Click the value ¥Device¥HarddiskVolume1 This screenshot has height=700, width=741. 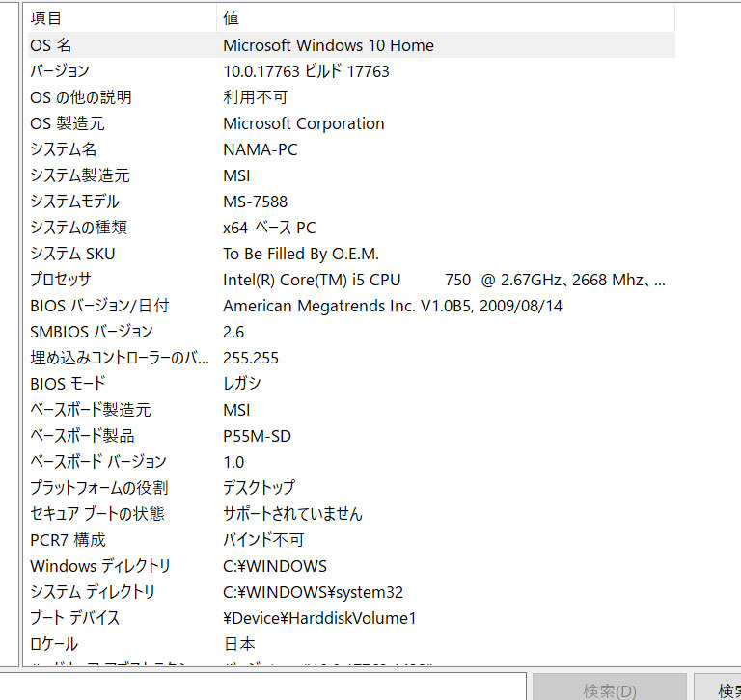click(319, 618)
